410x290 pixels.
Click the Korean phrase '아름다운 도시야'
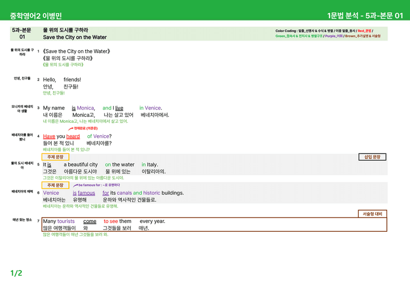(x=80, y=171)
